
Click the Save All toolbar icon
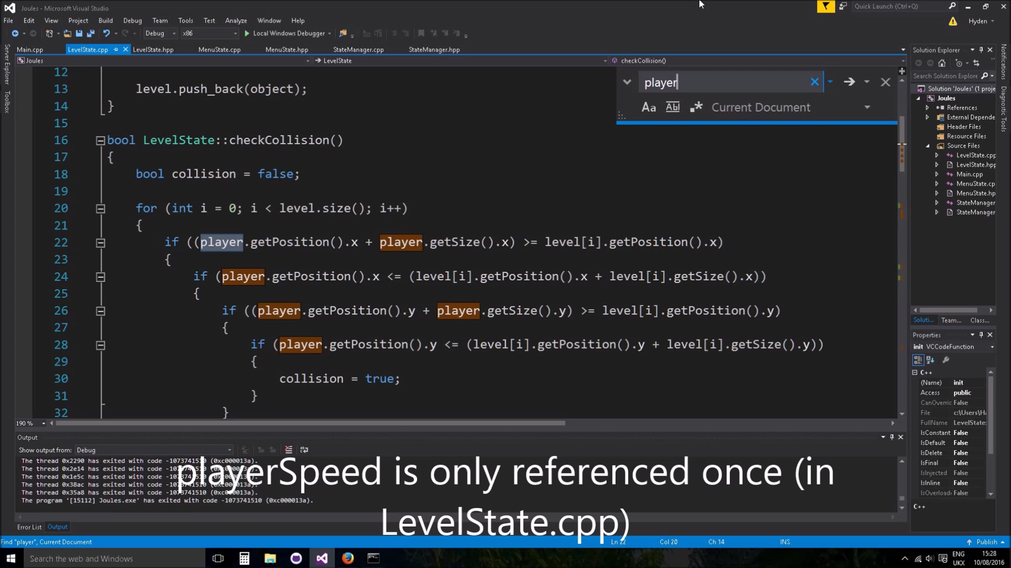[91, 33]
